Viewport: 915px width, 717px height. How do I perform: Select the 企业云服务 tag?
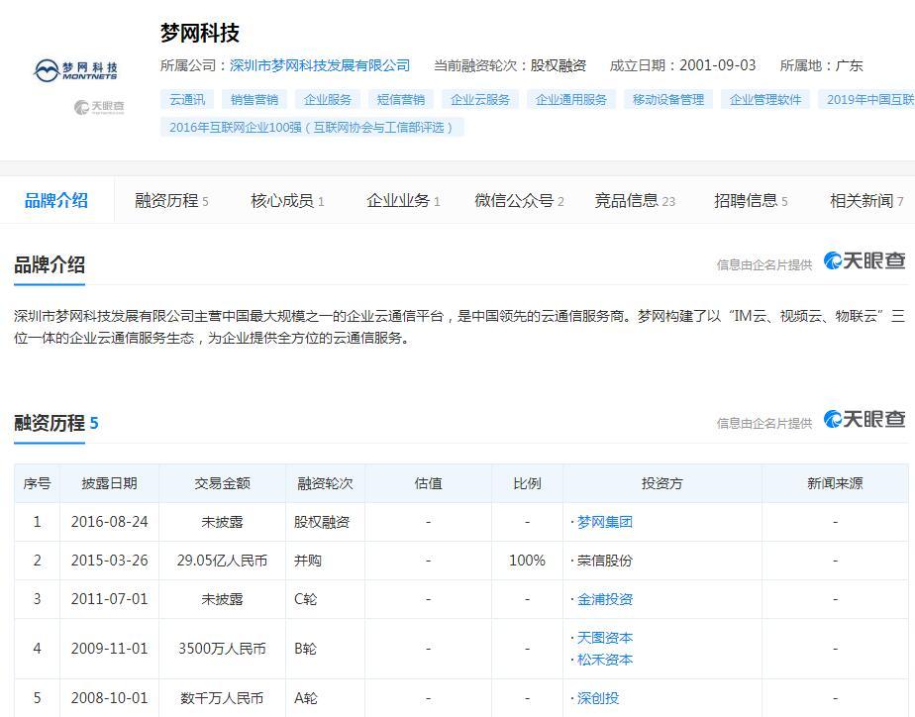tap(480, 99)
